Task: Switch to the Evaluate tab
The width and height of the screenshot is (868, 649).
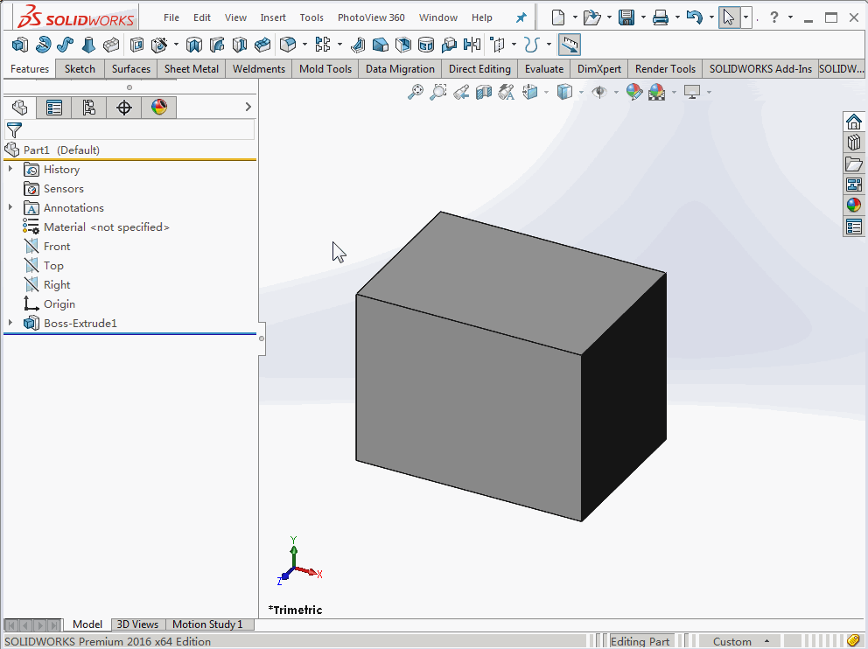Action: (x=544, y=68)
